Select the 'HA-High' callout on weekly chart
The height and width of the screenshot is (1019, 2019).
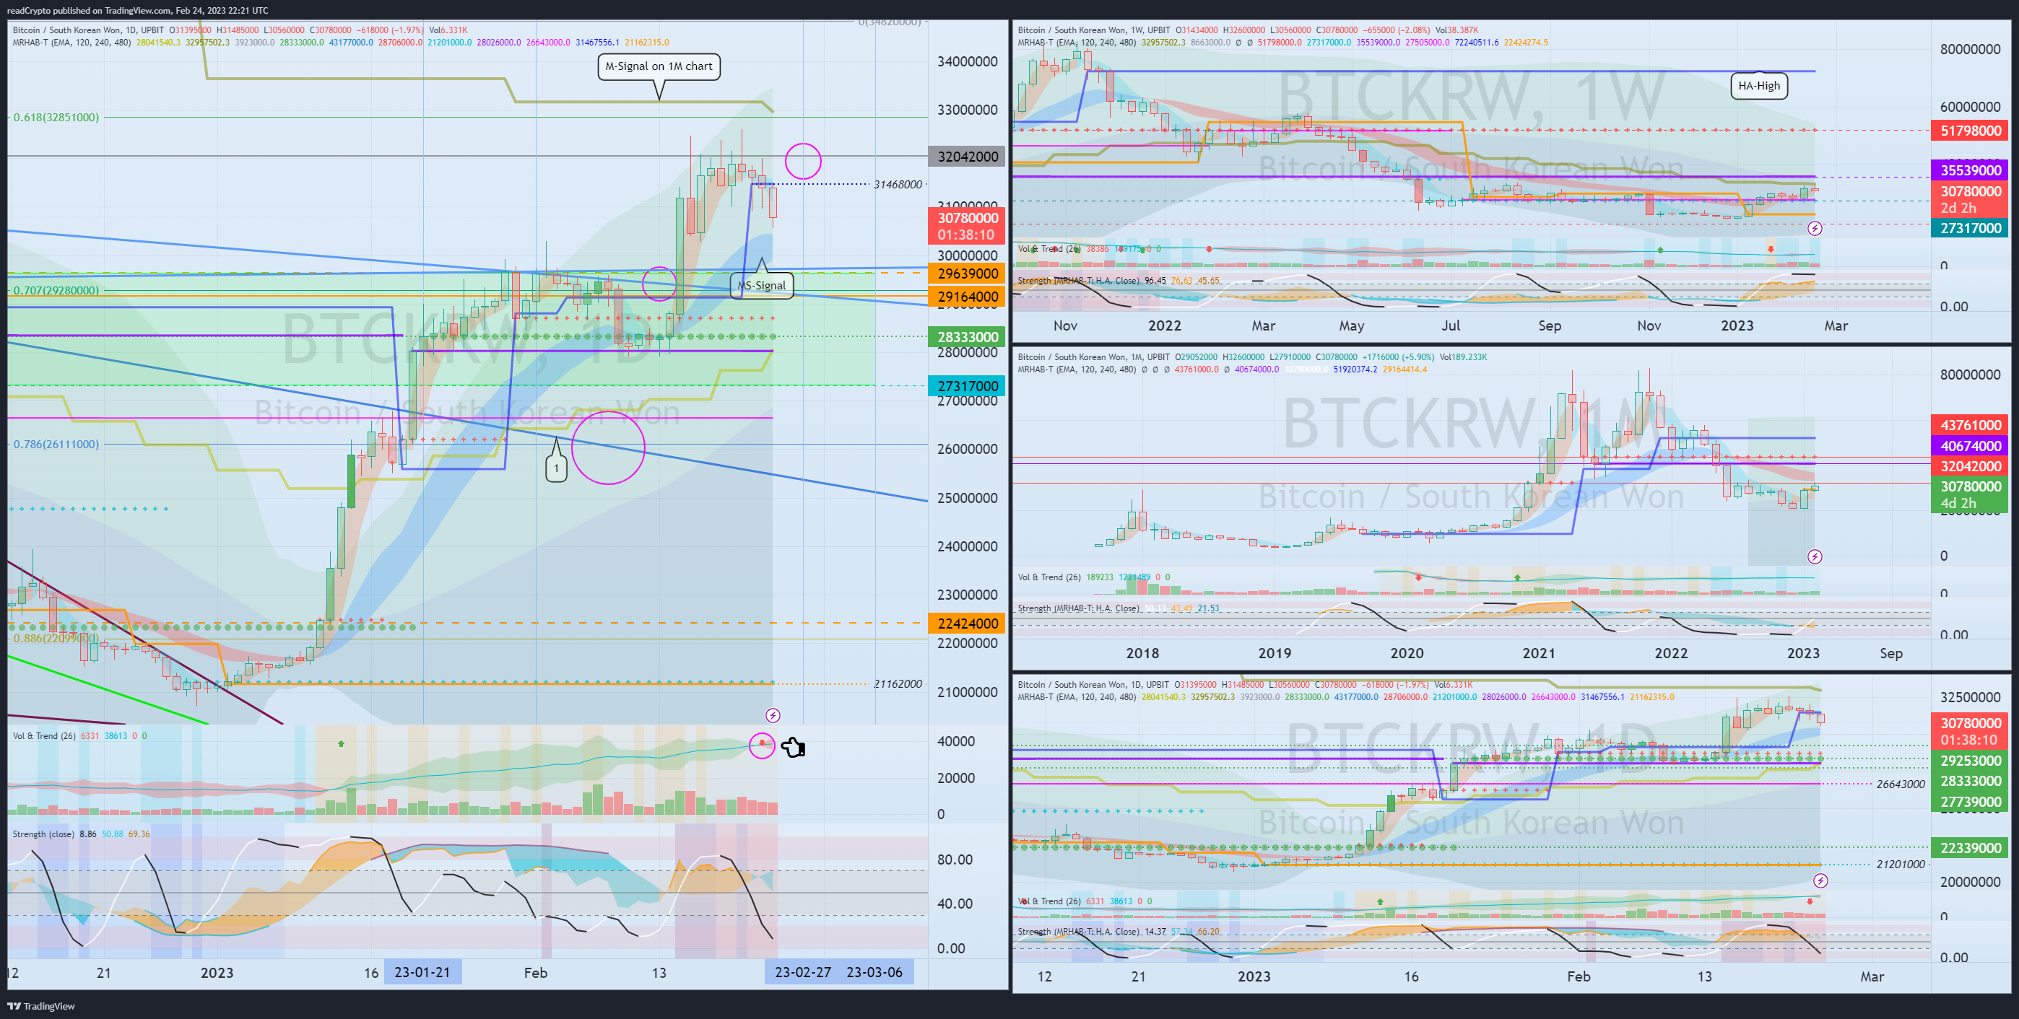tap(1759, 85)
